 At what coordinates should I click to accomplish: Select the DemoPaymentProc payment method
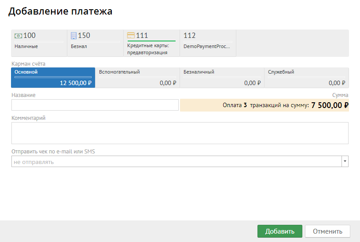208,43
